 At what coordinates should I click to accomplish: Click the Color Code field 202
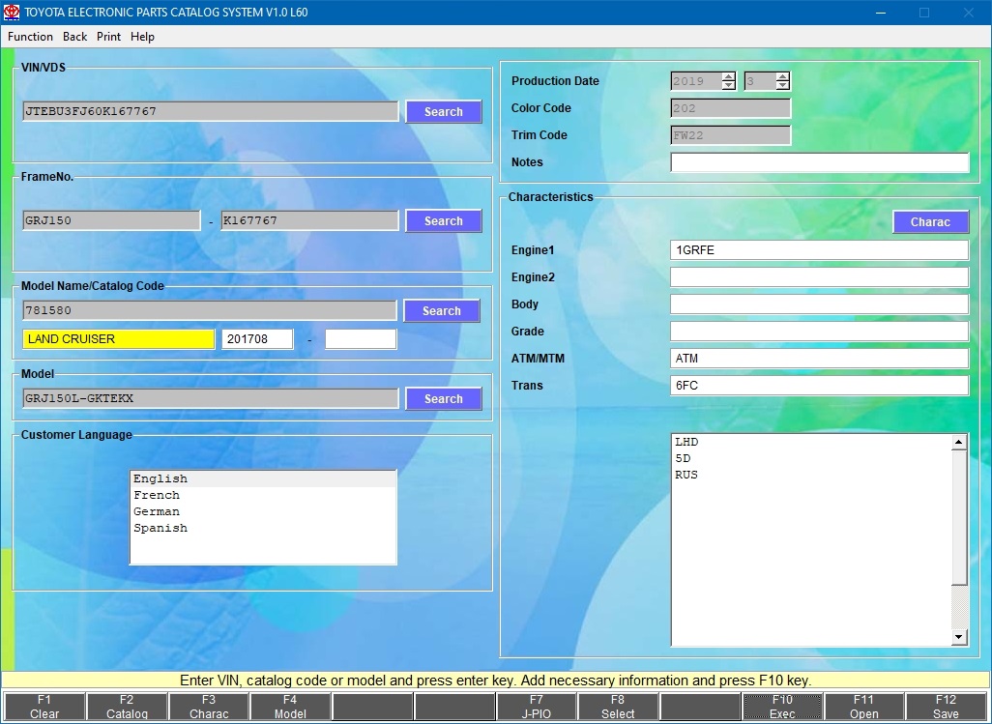click(731, 108)
